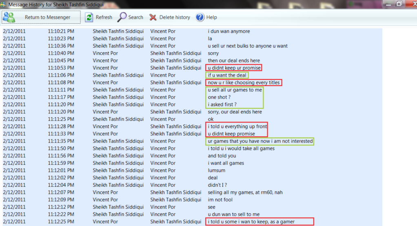Minimize the Message History window
Viewport: 417px width, 226px height.
(x=389, y=4)
